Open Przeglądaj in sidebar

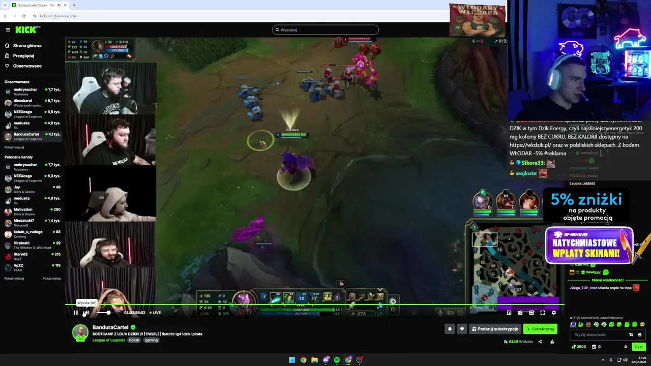(19, 56)
